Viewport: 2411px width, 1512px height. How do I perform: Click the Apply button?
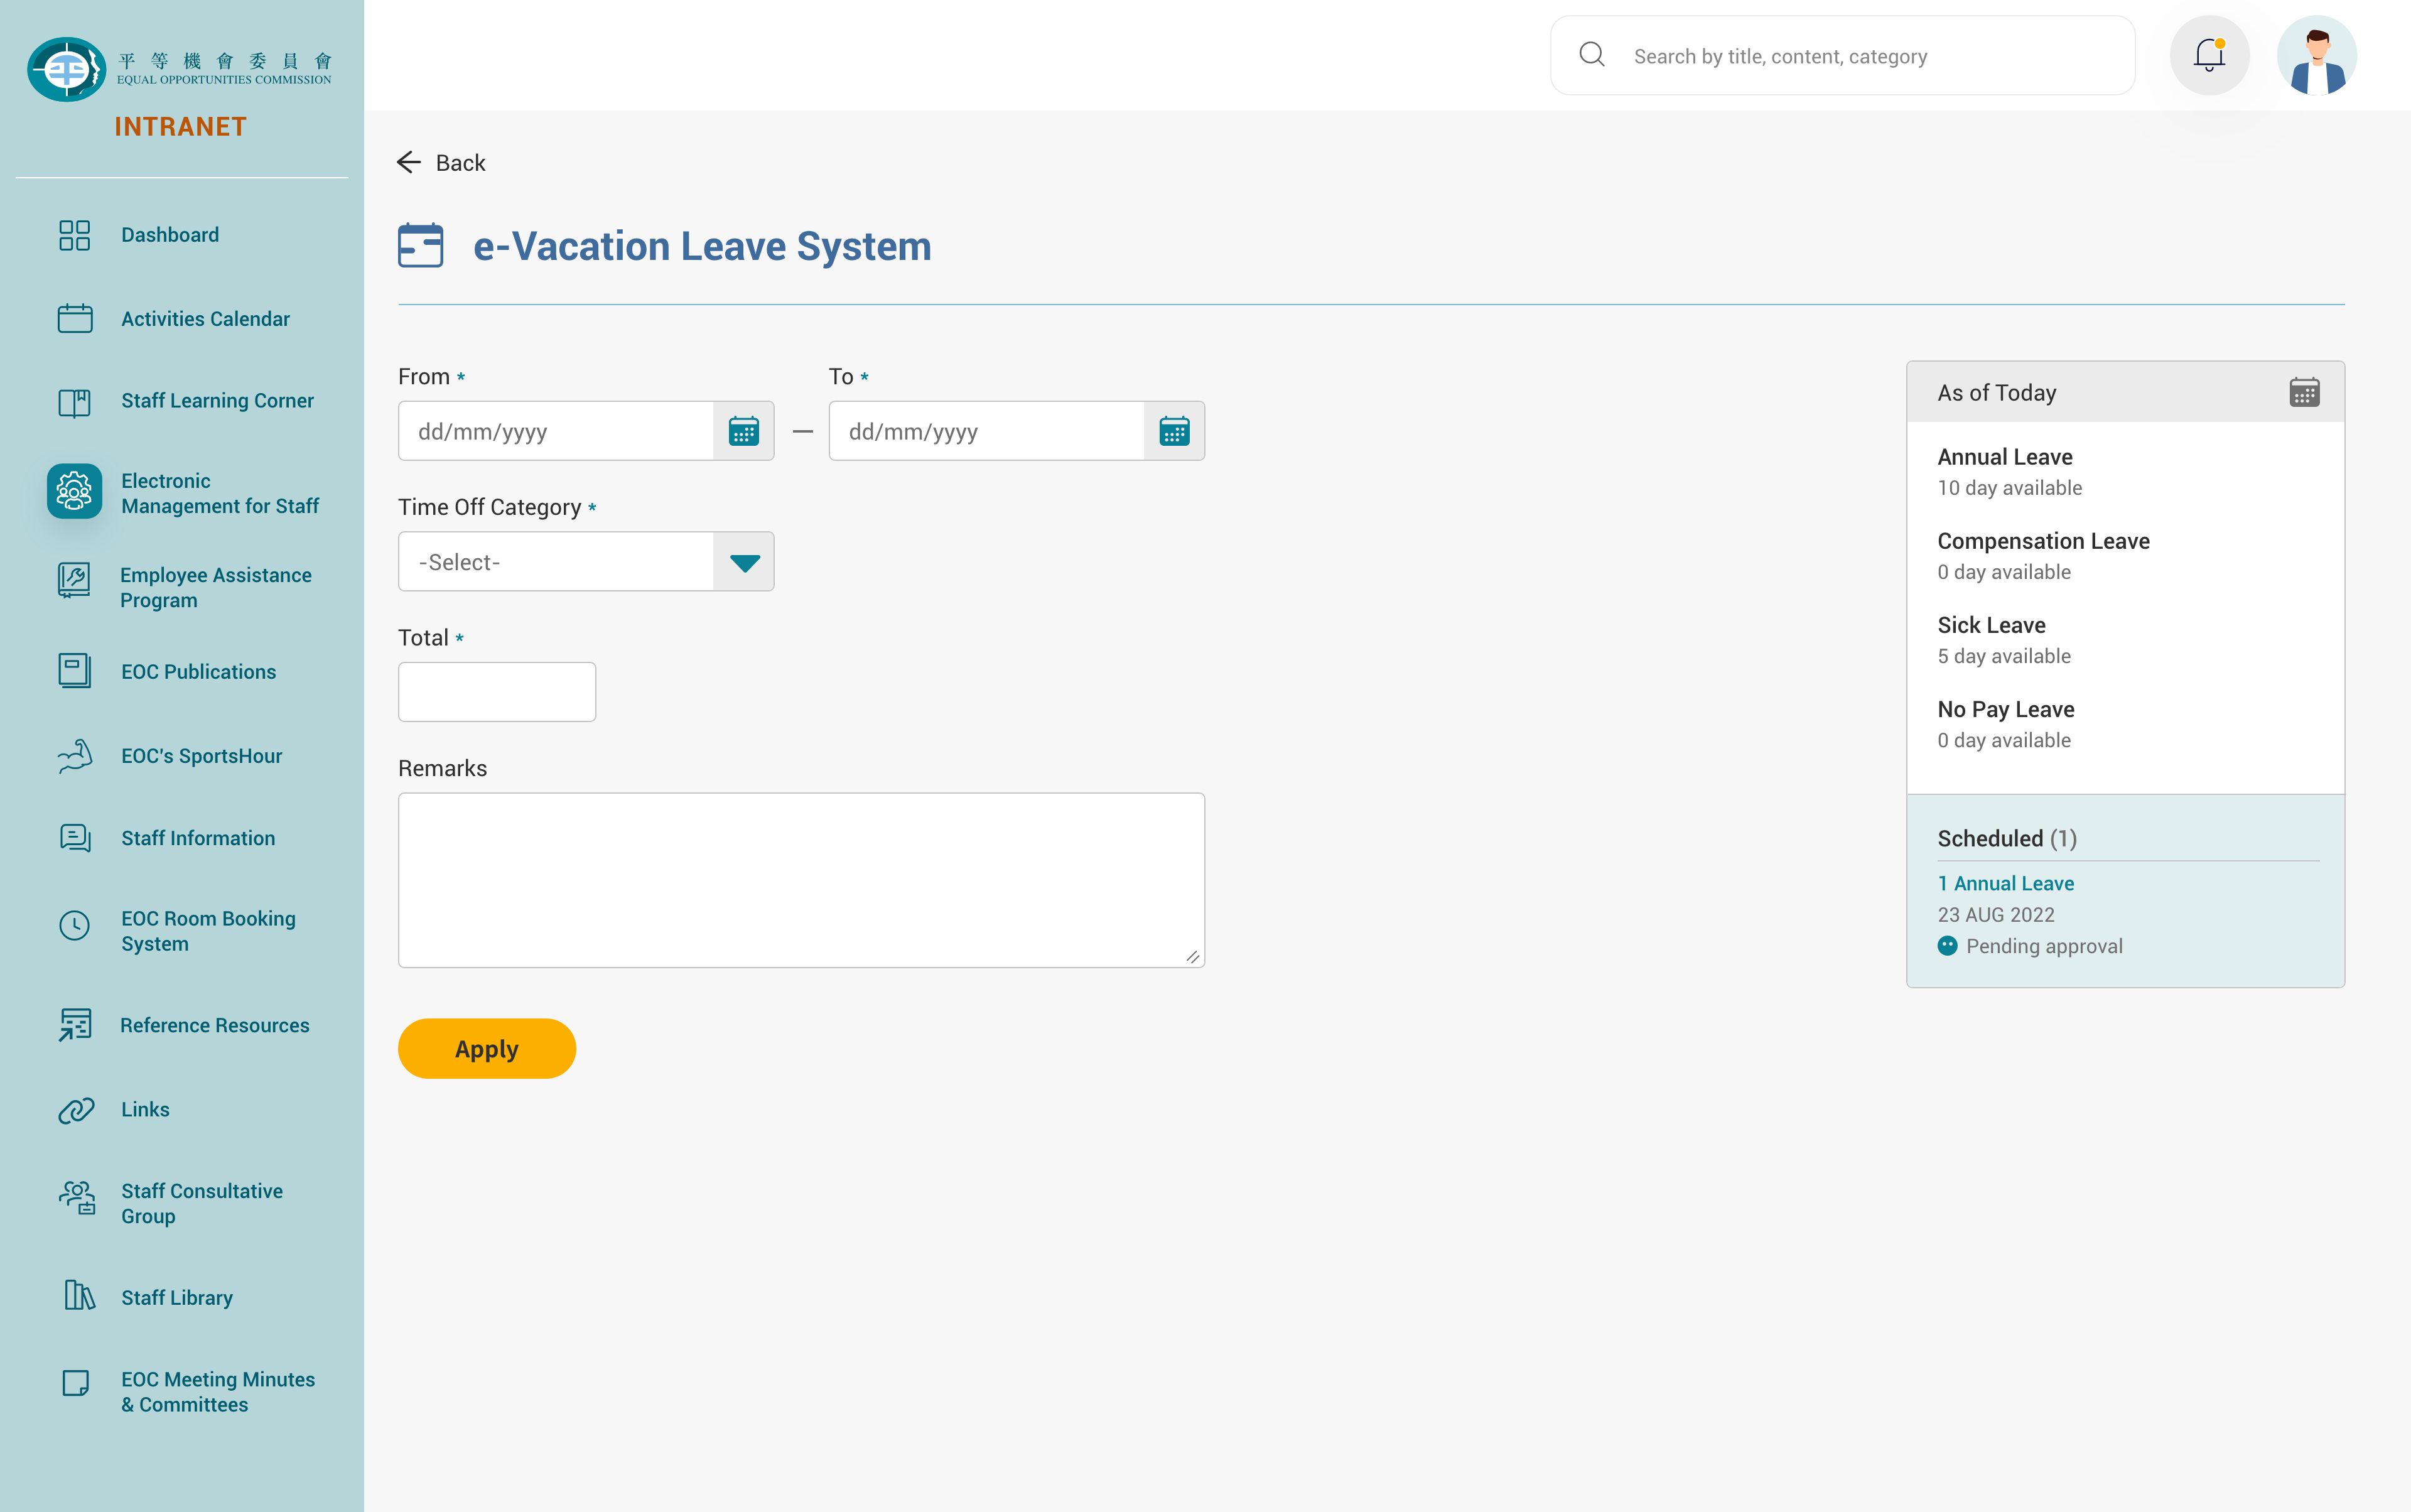486,1049
